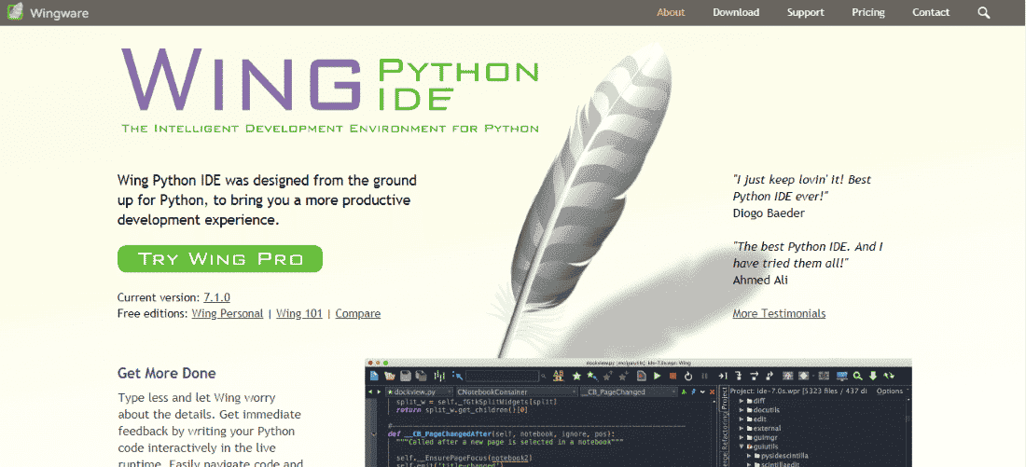Click the green Run play icon
The height and width of the screenshot is (467, 1026).
tap(657, 376)
